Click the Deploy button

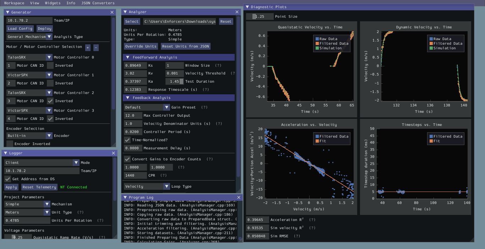point(44,28)
